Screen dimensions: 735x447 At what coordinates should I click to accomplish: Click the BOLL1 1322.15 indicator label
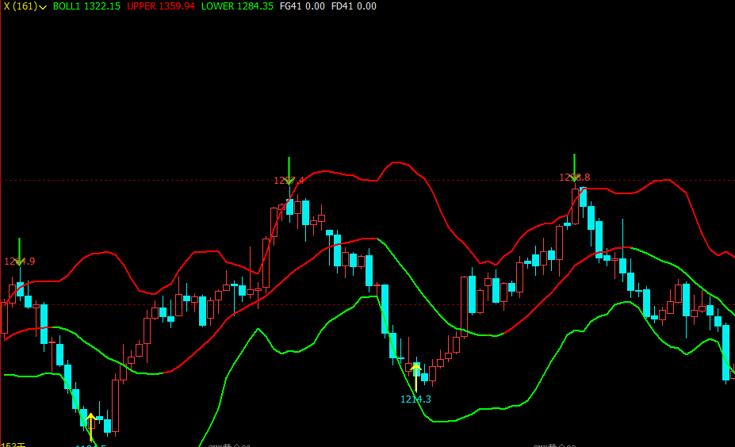coord(86,6)
